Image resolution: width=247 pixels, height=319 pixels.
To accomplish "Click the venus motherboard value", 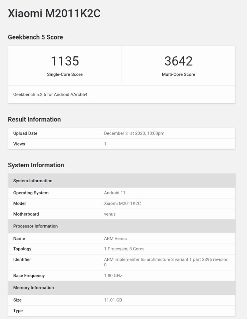I will click(110, 214).
